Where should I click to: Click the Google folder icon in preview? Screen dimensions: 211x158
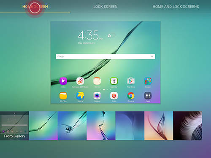148,81
